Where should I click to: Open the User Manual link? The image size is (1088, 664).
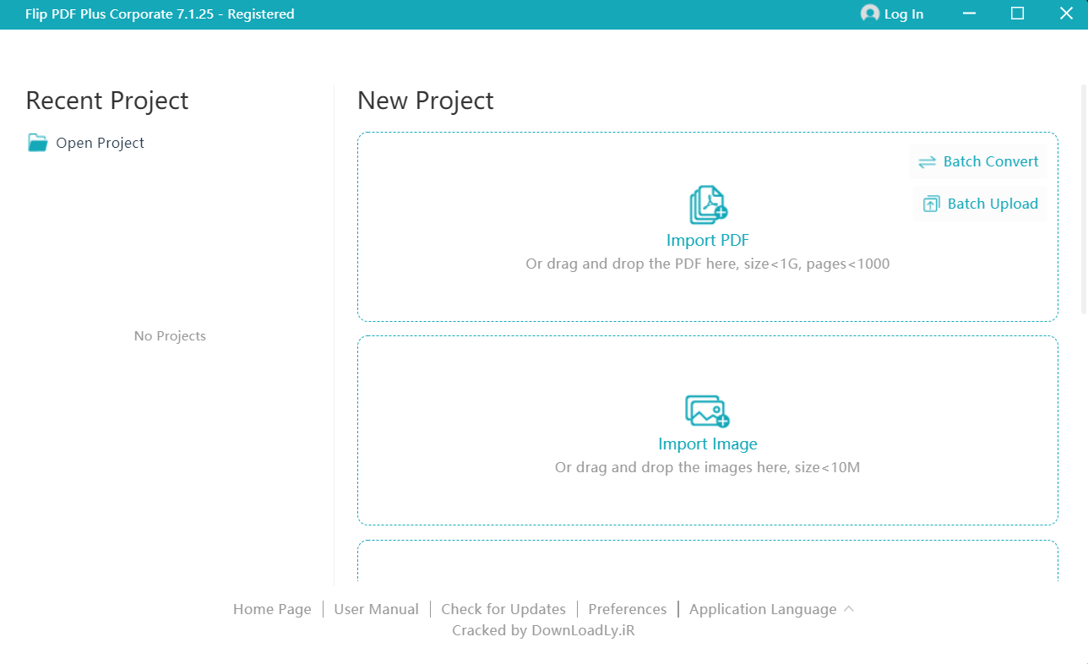pos(376,609)
